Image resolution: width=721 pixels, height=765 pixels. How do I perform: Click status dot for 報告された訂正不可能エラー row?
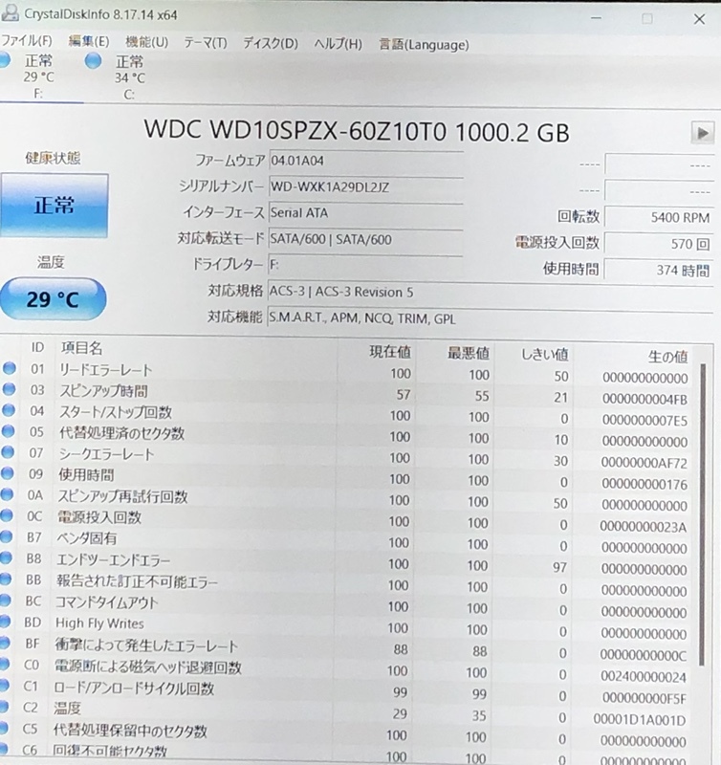[x=5, y=579]
